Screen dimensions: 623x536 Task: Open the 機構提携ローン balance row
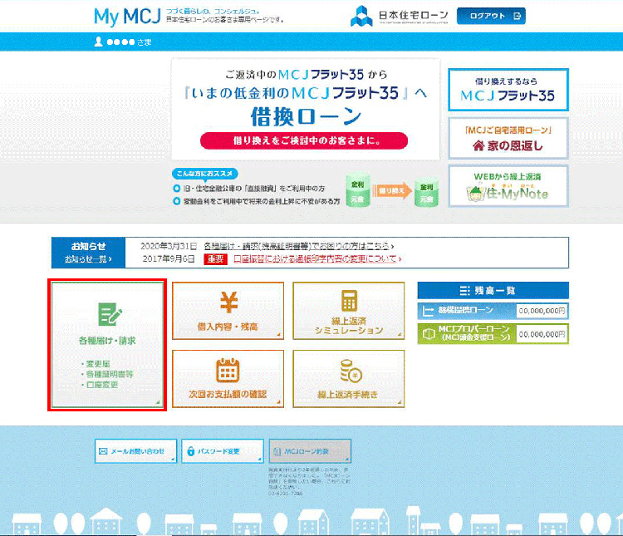493,311
